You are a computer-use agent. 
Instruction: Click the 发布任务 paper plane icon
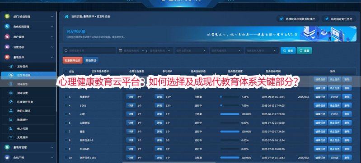point(11,66)
